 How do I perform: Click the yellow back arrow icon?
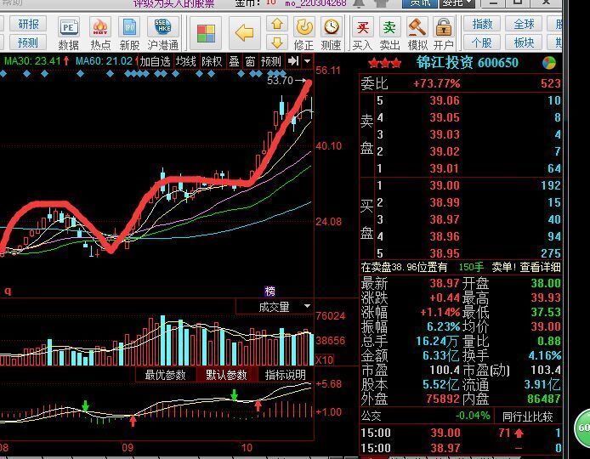pyautogui.click(x=244, y=33)
